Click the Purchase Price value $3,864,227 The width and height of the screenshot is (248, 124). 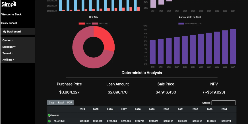click(x=69, y=92)
